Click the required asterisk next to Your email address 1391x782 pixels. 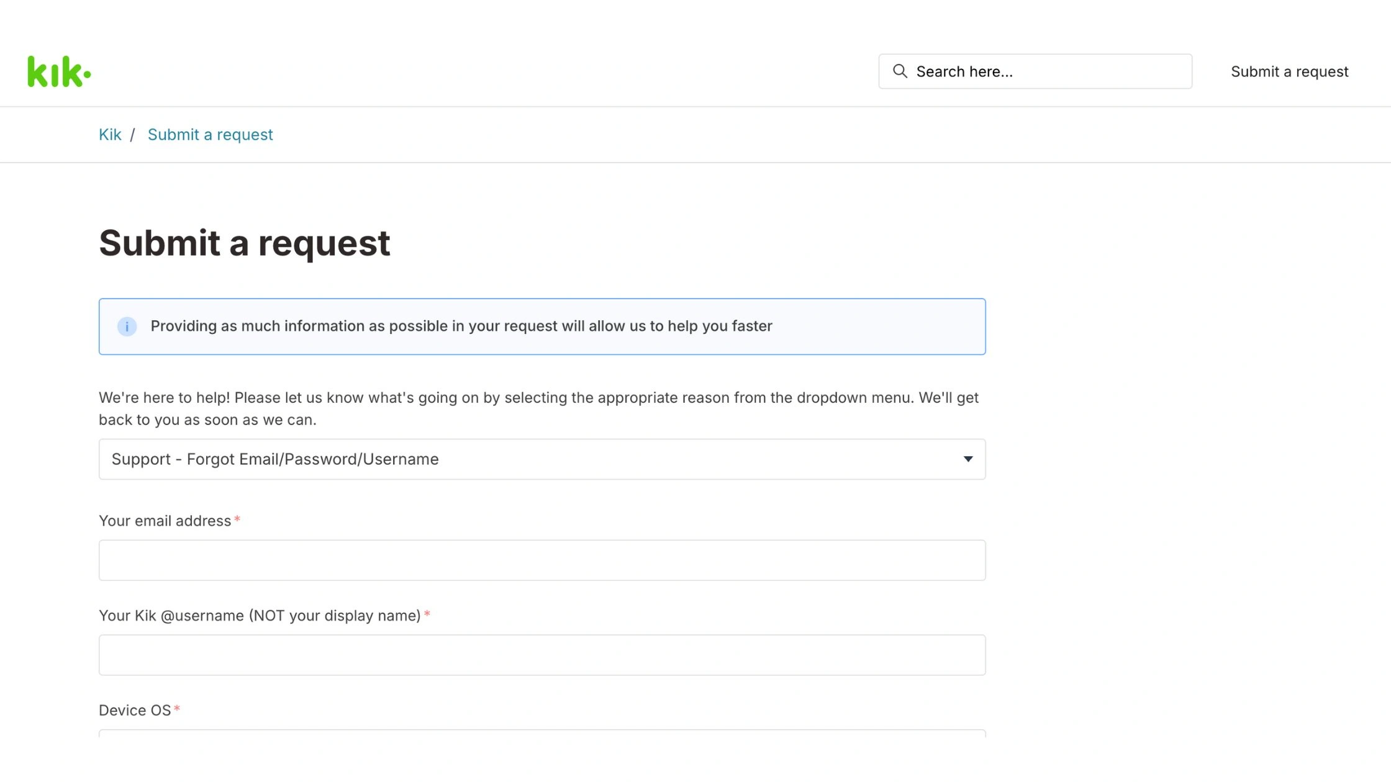tap(238, 520)
